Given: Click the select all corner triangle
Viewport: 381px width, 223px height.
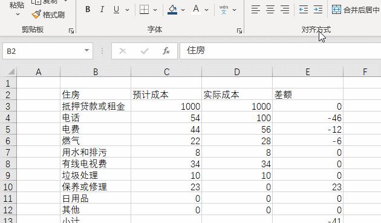Looking at the screenshot, I should 11,72.
